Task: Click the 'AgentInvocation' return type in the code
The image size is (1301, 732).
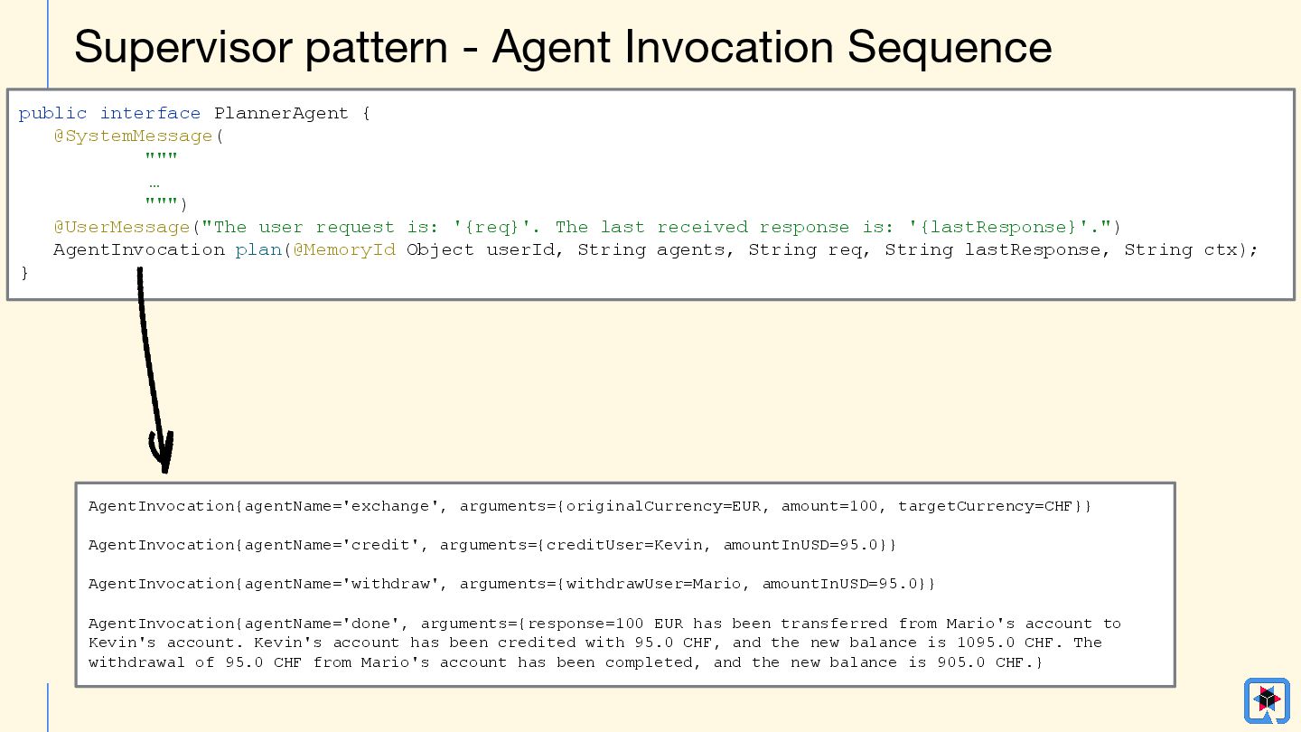Action: pyautogui.click(x=139, y=249)
